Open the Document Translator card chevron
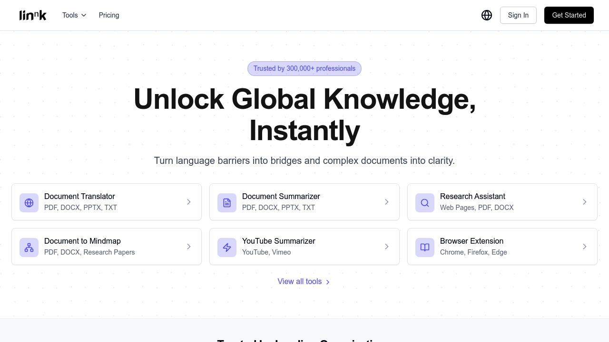The image size is (609, 342). pyautogui.click(x=189, y=202)
